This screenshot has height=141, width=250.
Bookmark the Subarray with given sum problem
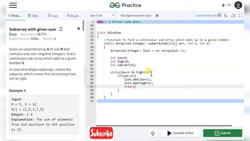pos(61,29)
